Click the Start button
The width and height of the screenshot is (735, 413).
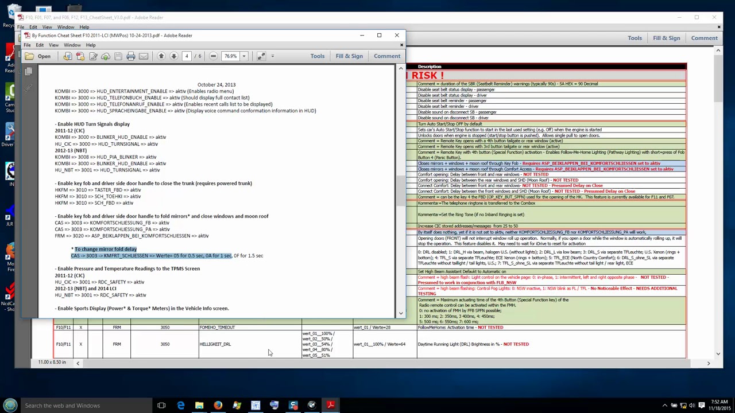[x=10, y=406]
